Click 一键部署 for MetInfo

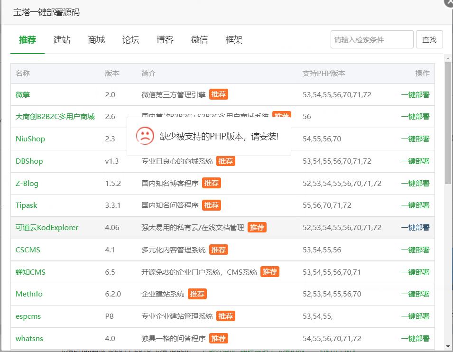coord(415,294)
